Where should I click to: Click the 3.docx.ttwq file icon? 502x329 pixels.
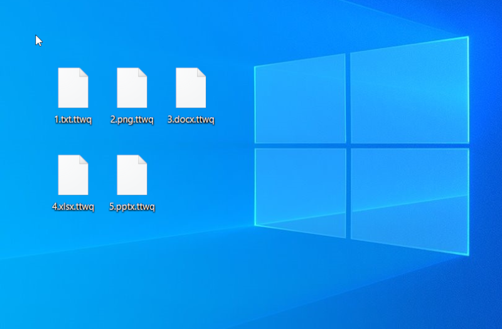191,88
